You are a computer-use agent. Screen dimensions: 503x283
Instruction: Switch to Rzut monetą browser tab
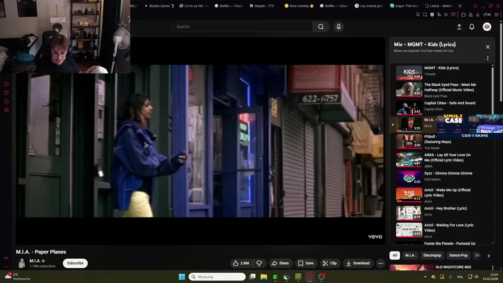click(x=299, y=6)
